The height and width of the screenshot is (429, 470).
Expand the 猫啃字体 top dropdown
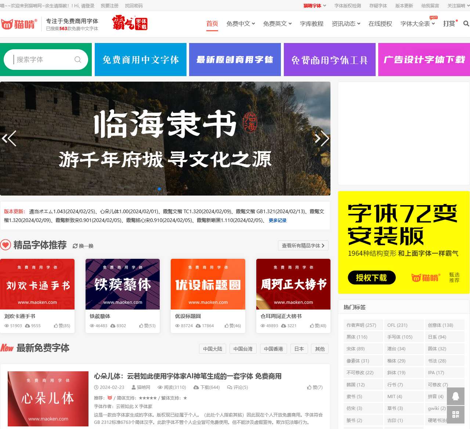[x=325, y=6]
